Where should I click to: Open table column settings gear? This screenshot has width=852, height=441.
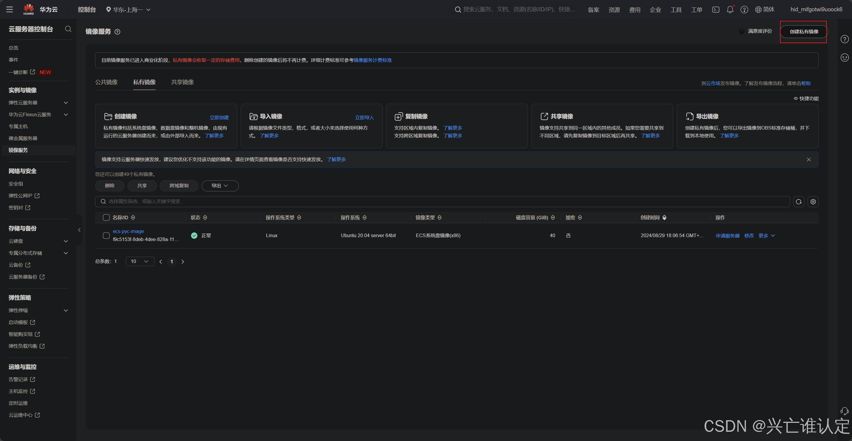[813, 201]
